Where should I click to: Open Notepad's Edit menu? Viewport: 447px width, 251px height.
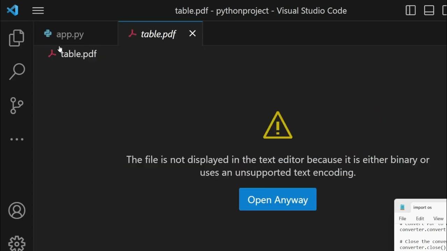pyautogui.click(x=420, y=219)
